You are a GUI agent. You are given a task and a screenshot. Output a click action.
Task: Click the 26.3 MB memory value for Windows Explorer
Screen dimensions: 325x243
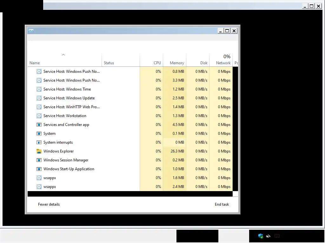(177, 151)
